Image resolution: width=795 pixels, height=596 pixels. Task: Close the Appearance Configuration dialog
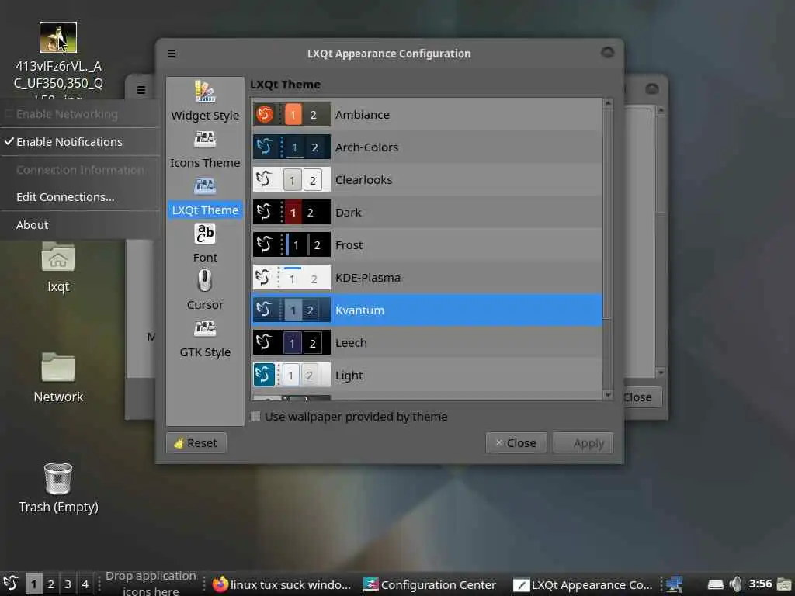(516, 443)
